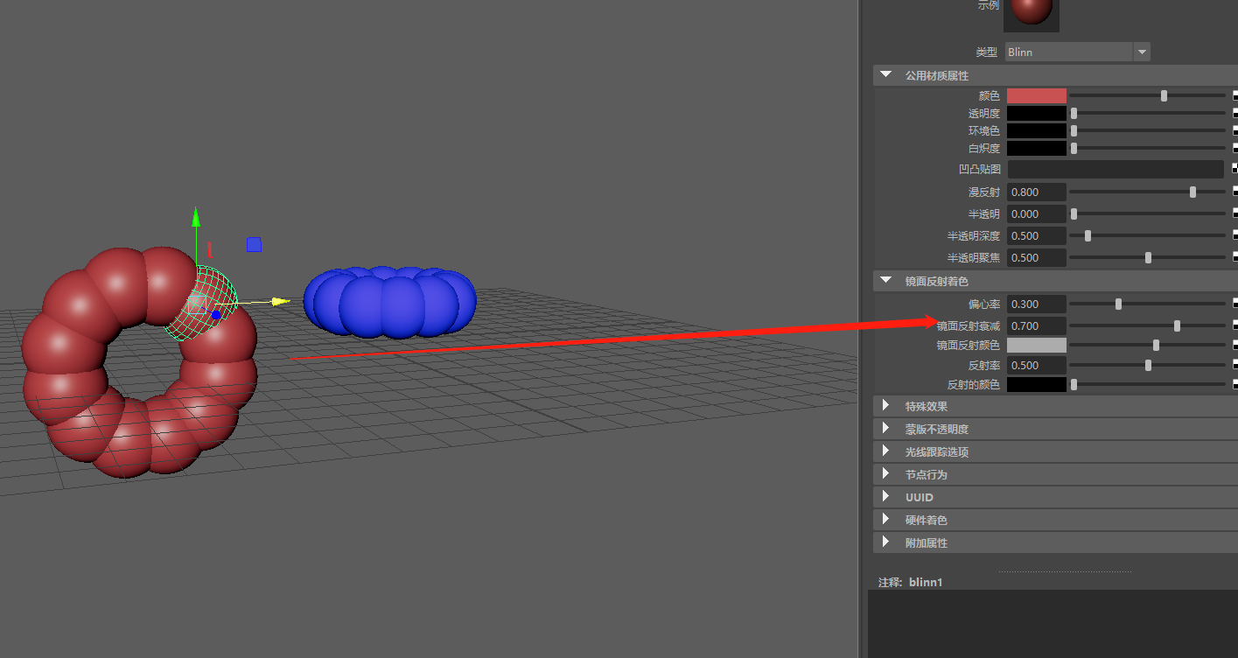Click the 白炽度 slider handle
This screenshot has height=658, width=1238.
(x=1074, y=149)
